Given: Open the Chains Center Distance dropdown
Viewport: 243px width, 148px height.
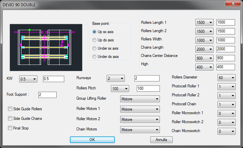Looking at the screenshot, I should pyautogui.click(x=204, y=58).
